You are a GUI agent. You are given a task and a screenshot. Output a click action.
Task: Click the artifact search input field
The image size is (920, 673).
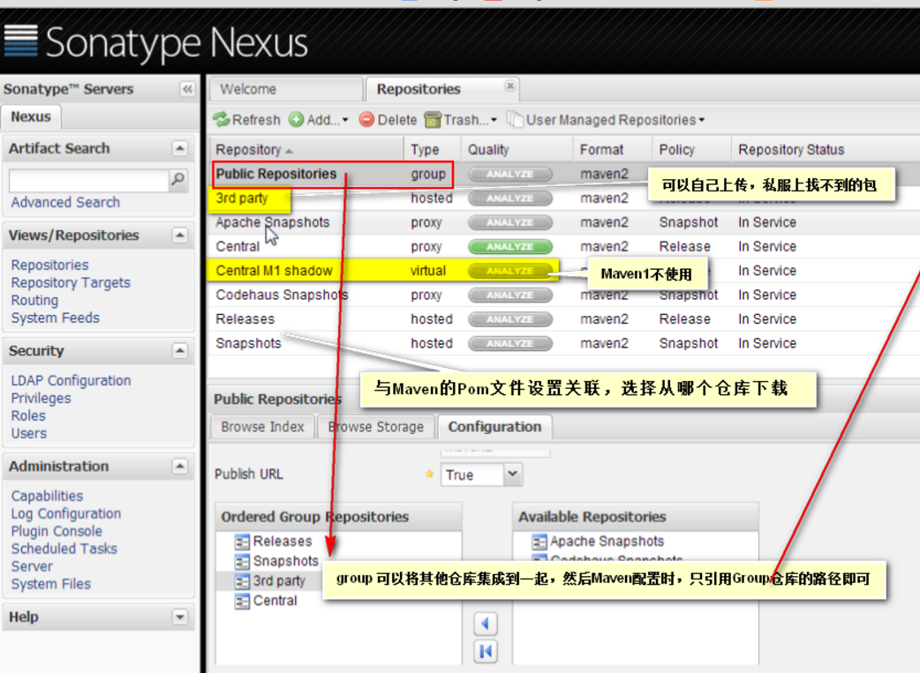[x=88, y=180]
